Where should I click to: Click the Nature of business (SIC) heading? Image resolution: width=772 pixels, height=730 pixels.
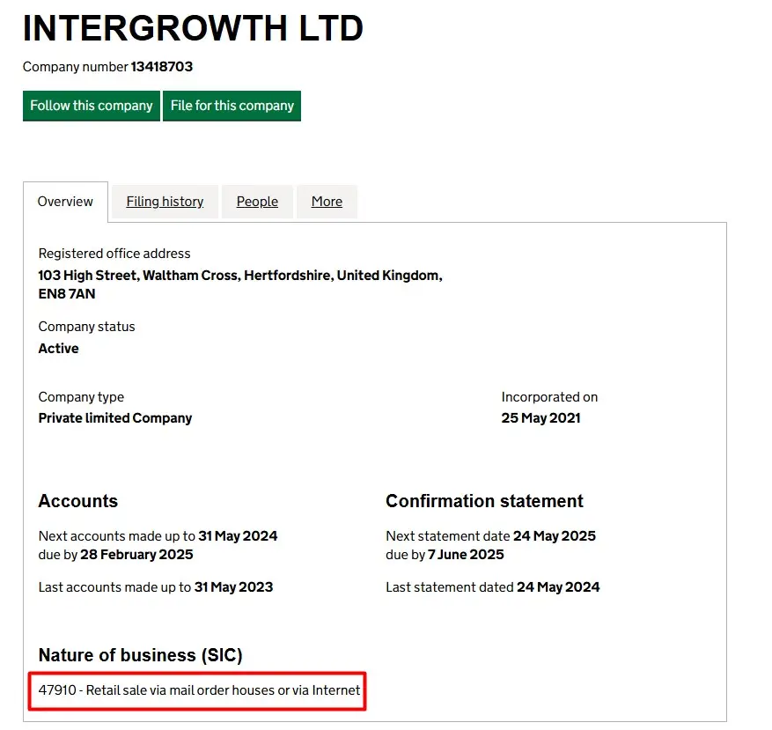(140, 655)
